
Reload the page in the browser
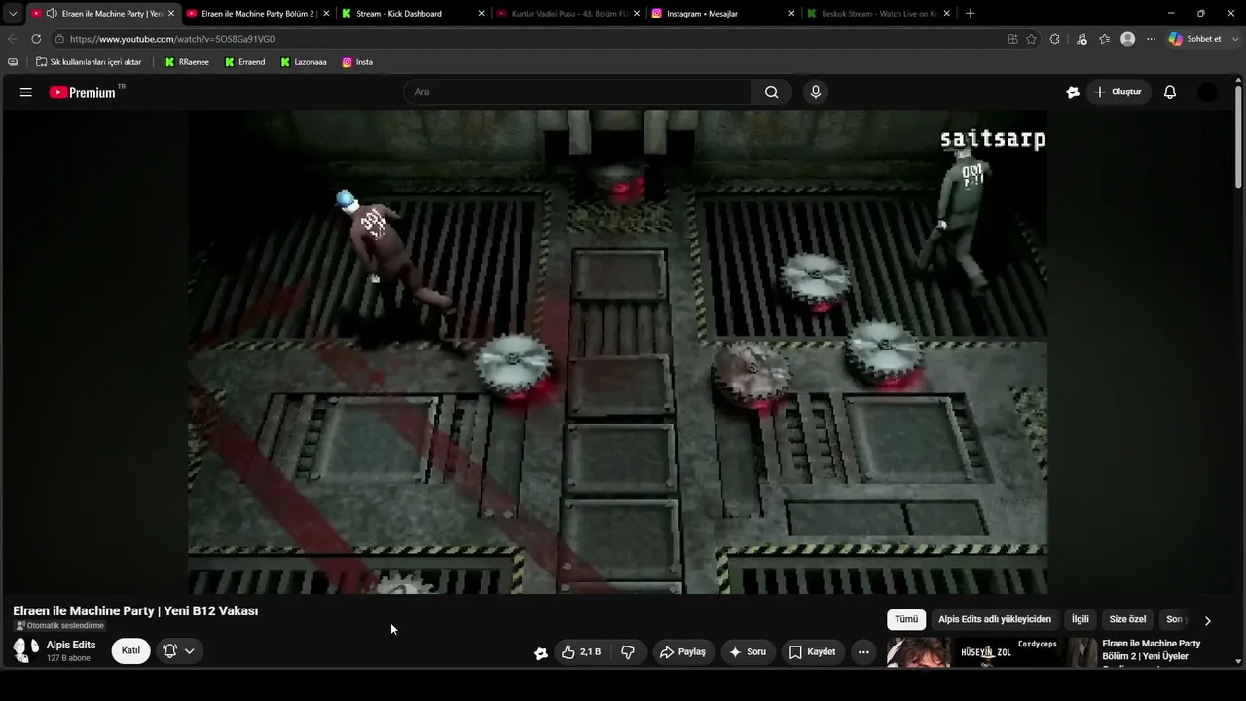coord(36,39)
